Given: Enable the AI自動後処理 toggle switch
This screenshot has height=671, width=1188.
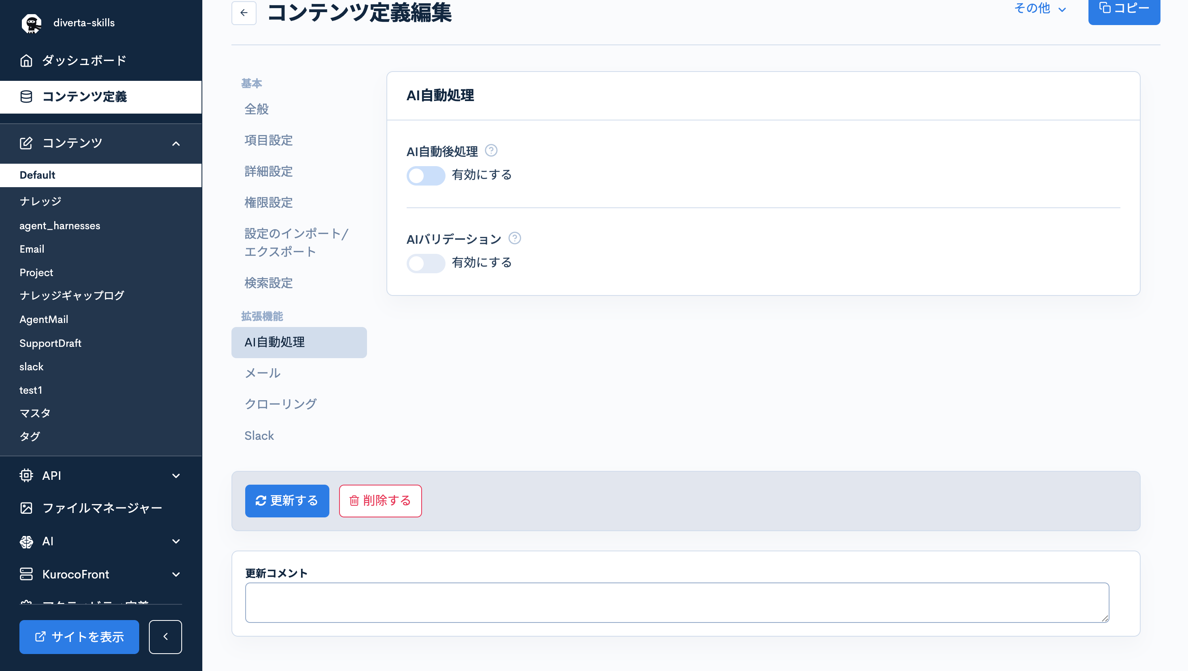Looking at the screenshot, I should point(426,175).
